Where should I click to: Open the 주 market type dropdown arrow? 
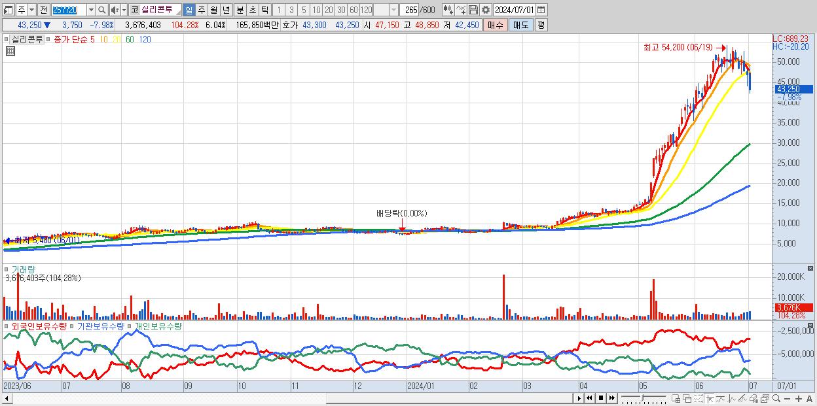click(32, 10)
